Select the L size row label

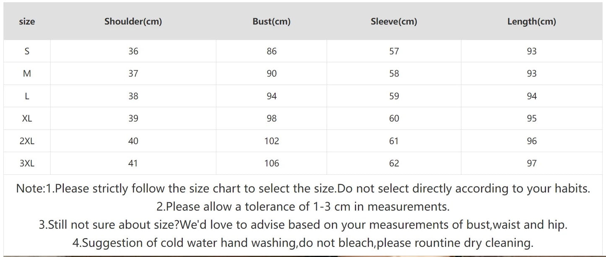(27, 96)
